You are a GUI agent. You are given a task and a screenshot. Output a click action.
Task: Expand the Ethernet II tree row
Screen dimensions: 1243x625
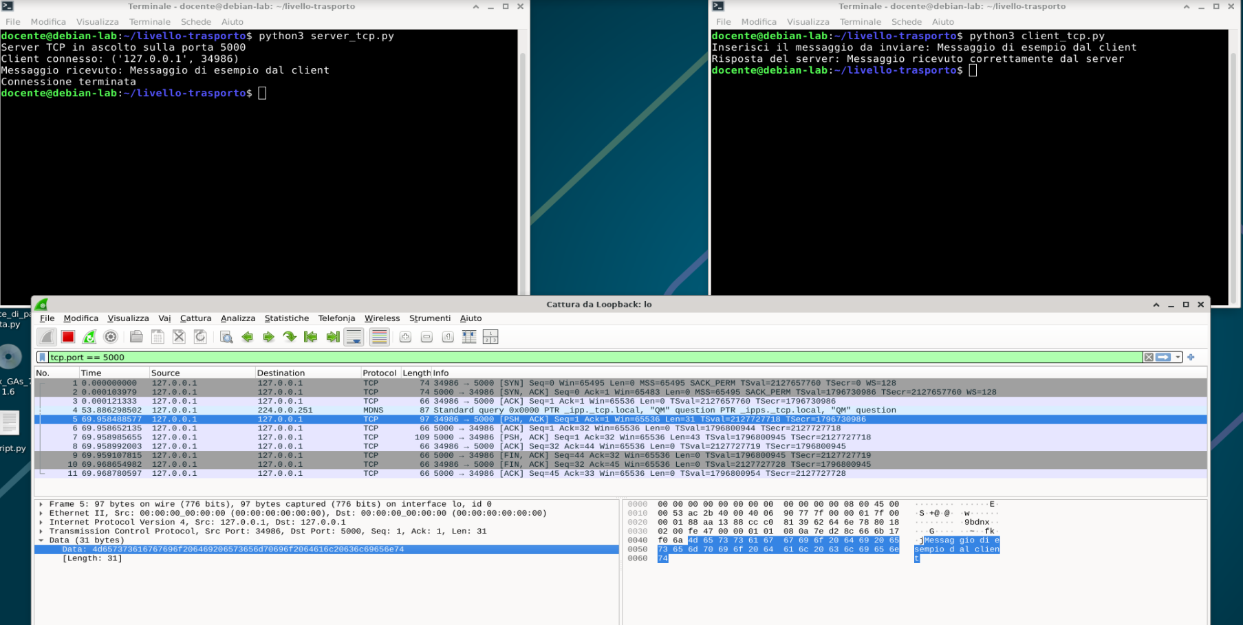(x=41, y=513)
